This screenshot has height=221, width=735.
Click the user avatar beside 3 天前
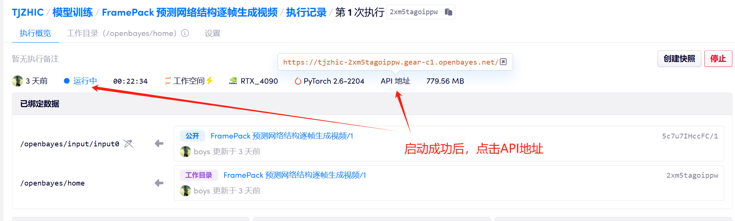18,81
